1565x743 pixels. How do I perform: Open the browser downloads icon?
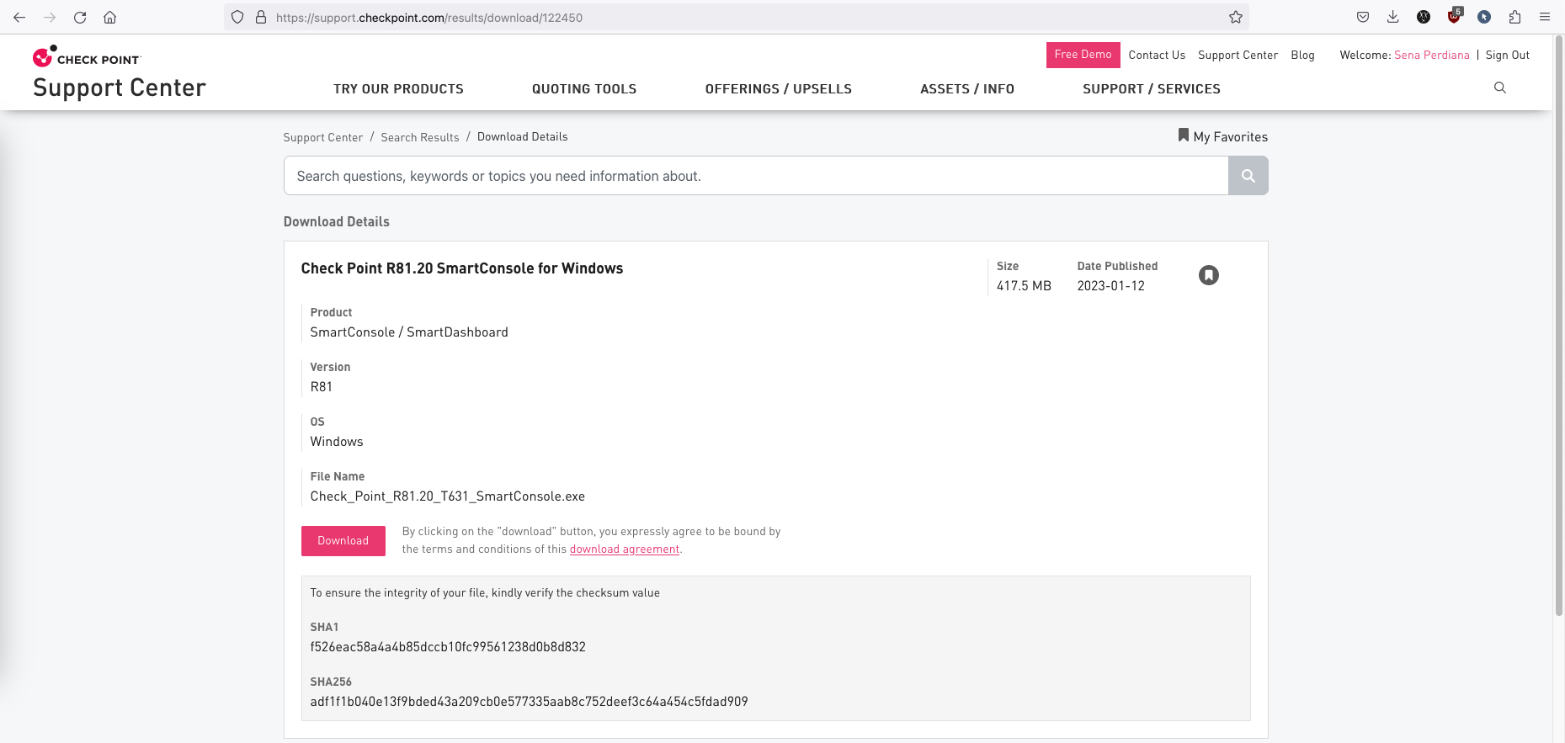(1392, 17)
